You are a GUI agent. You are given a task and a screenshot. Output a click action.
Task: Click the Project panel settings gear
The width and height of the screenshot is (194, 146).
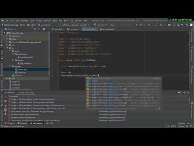pyautogui.click(x=44, y=29)
